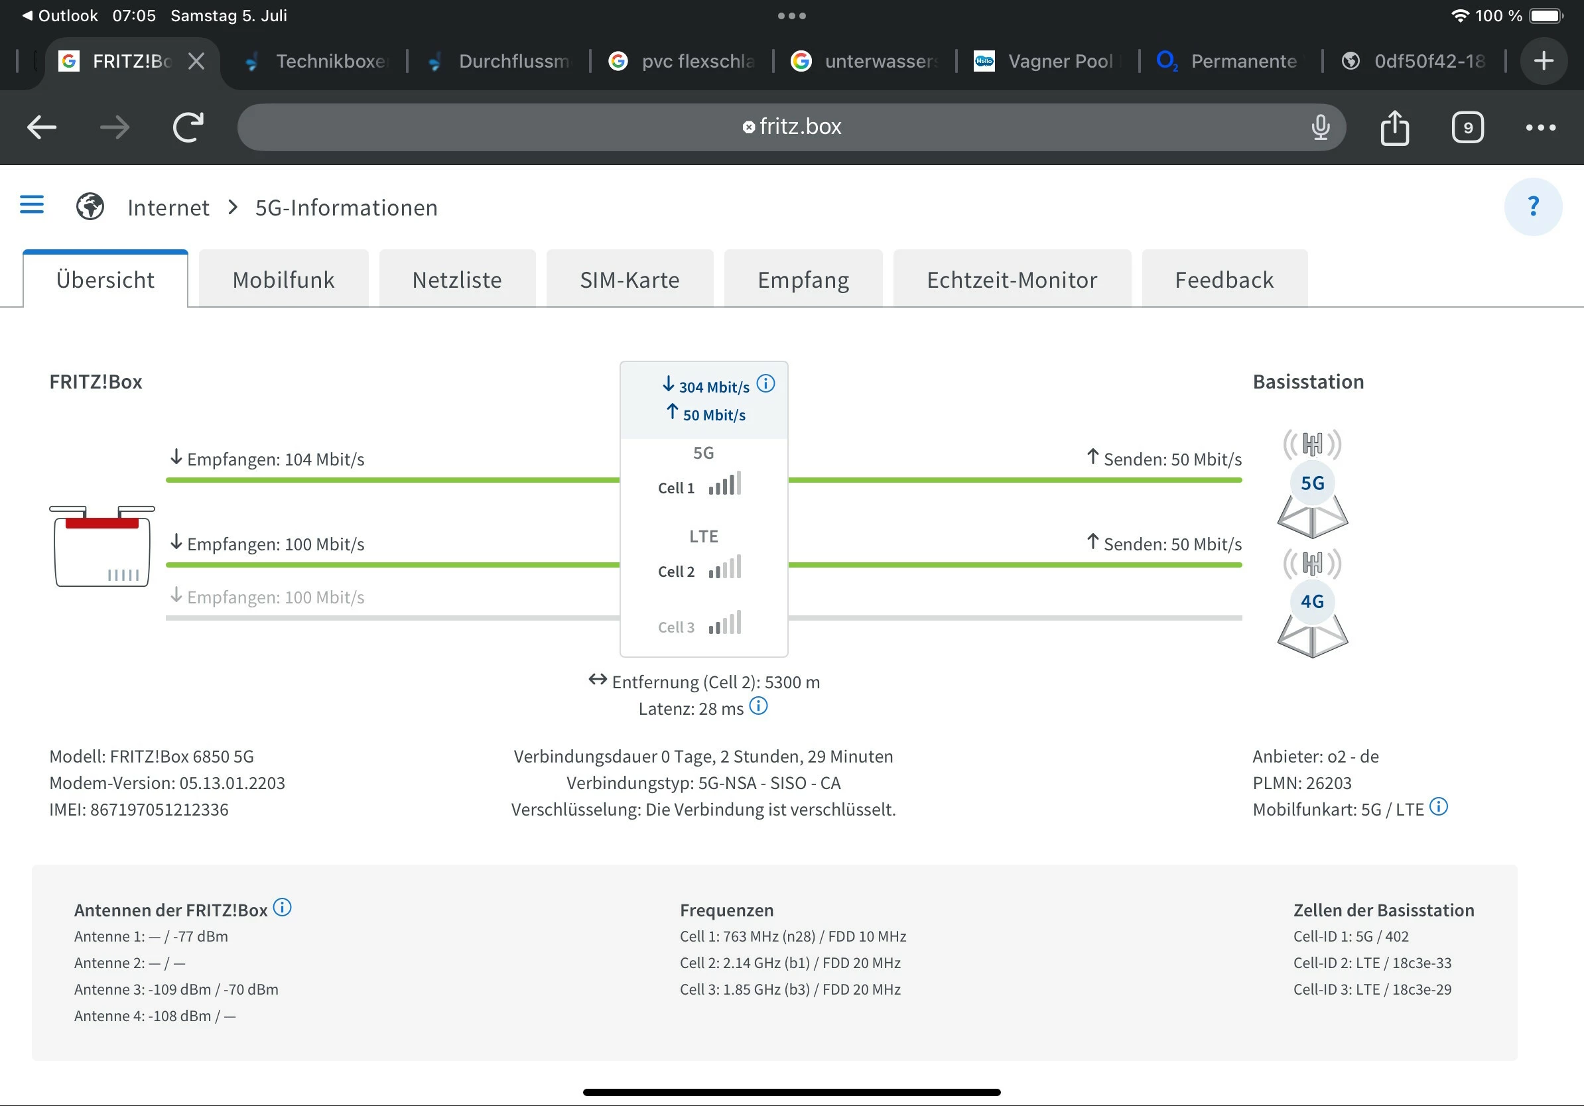Viewport: 1584px width, 1106px height.
Task: Open the Echtzeit-Monitor tab
Action: tap(1012, 280)
